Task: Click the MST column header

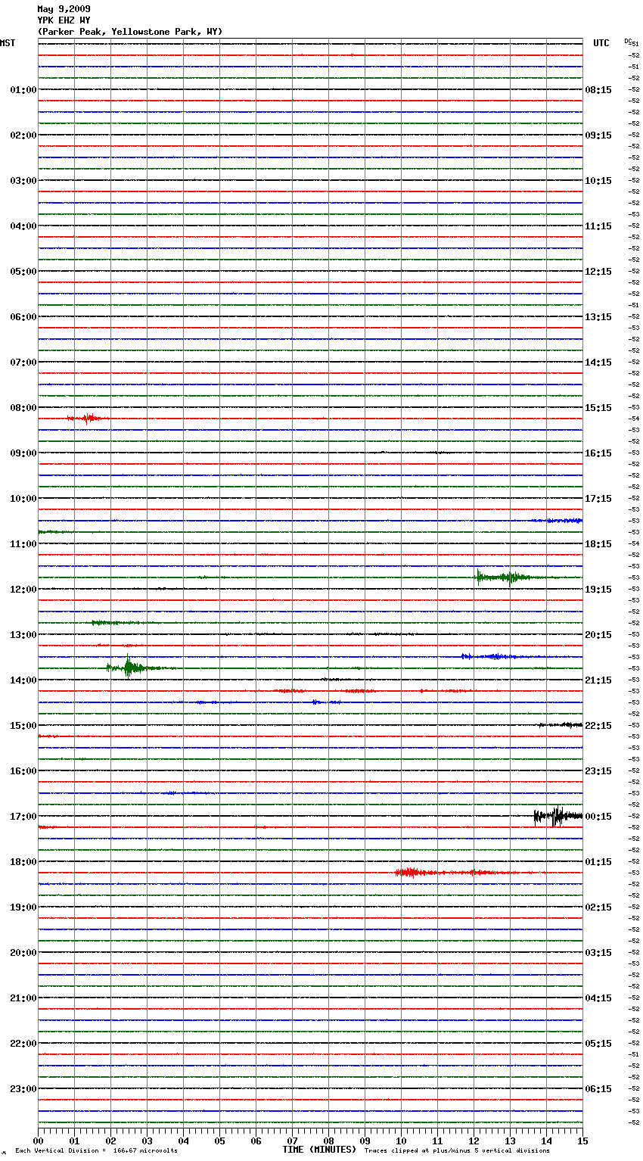Action: [8, 43]
